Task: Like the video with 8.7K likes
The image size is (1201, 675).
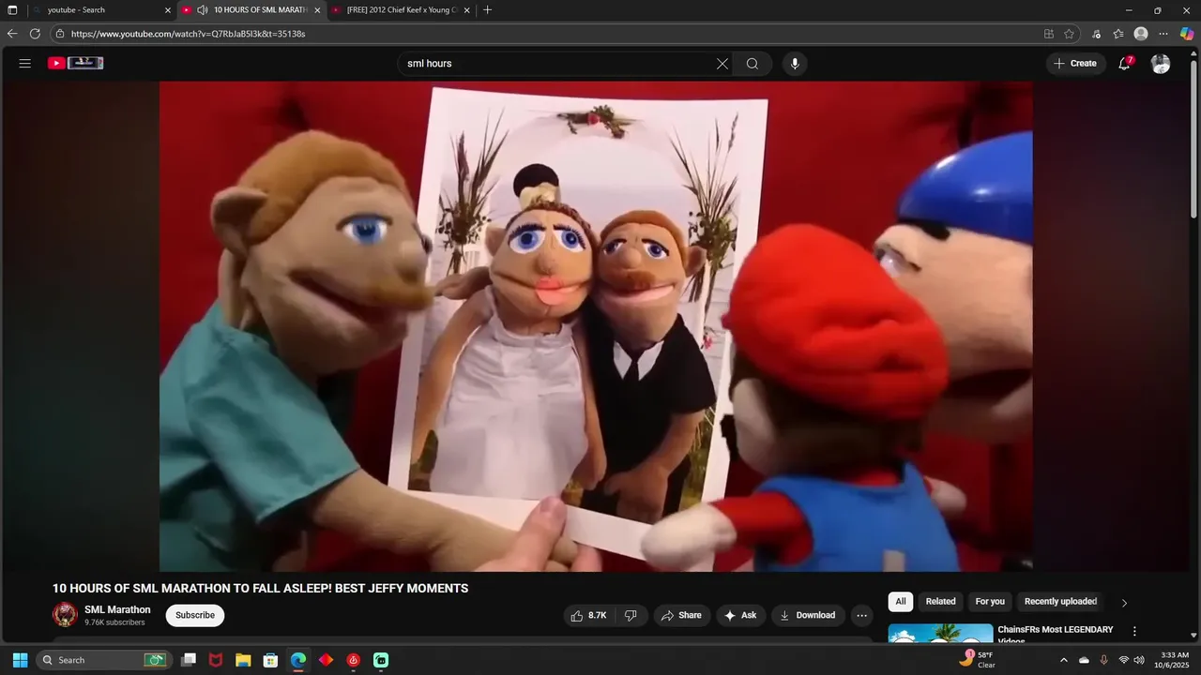Action: click(x=590, y=615)
